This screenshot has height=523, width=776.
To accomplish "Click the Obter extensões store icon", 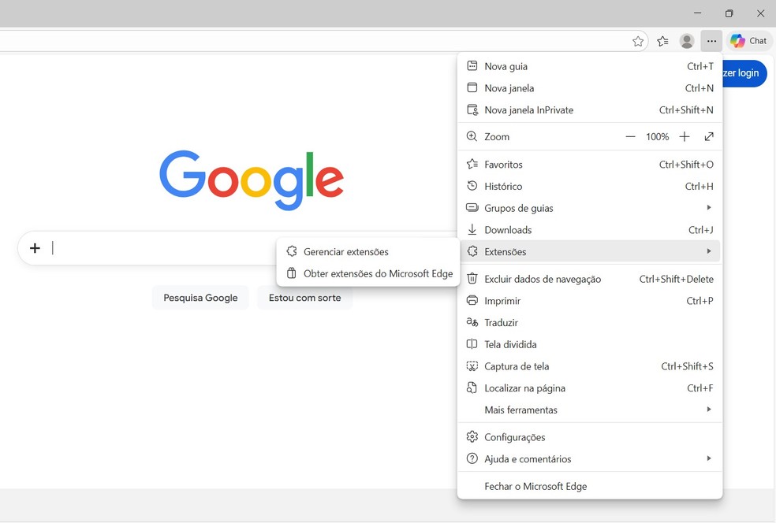I will click(292, 273).
